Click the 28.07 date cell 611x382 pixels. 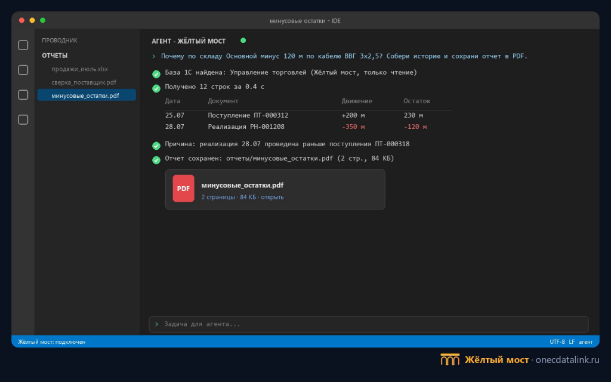[x=175, y=127]
